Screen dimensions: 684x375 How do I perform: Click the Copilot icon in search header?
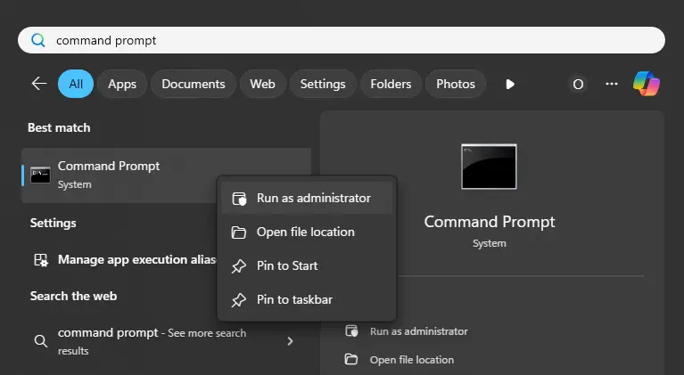(x=647, y=84)
